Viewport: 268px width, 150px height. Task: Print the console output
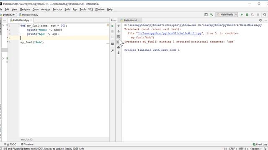119,47
